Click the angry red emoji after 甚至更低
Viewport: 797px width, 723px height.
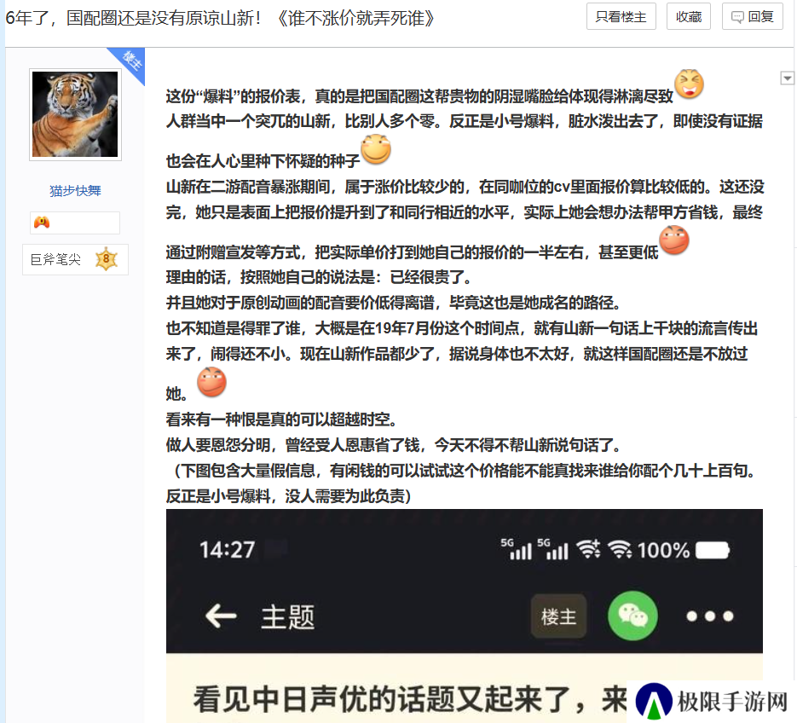tap(674, 240)
